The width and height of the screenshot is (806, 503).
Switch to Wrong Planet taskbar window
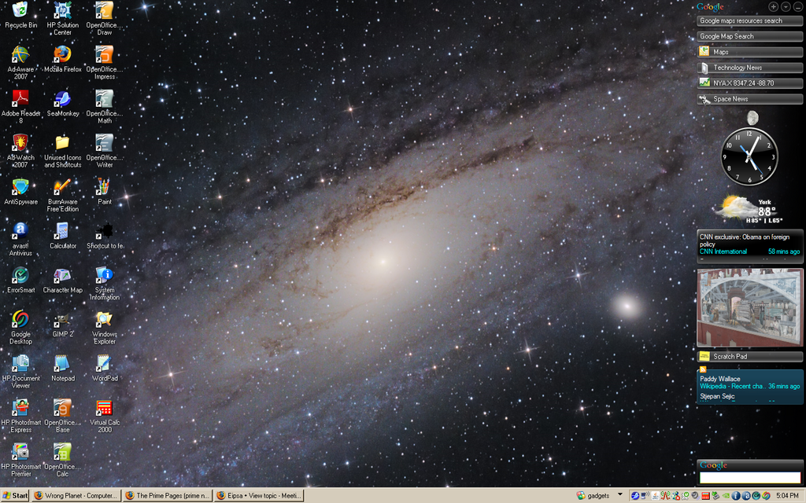click(x=76, y=496)
